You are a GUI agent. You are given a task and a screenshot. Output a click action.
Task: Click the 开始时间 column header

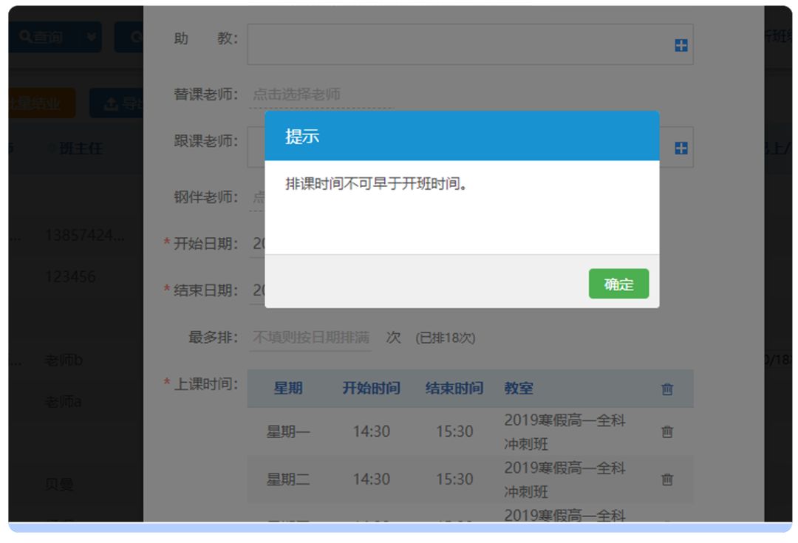click(371, 389)
